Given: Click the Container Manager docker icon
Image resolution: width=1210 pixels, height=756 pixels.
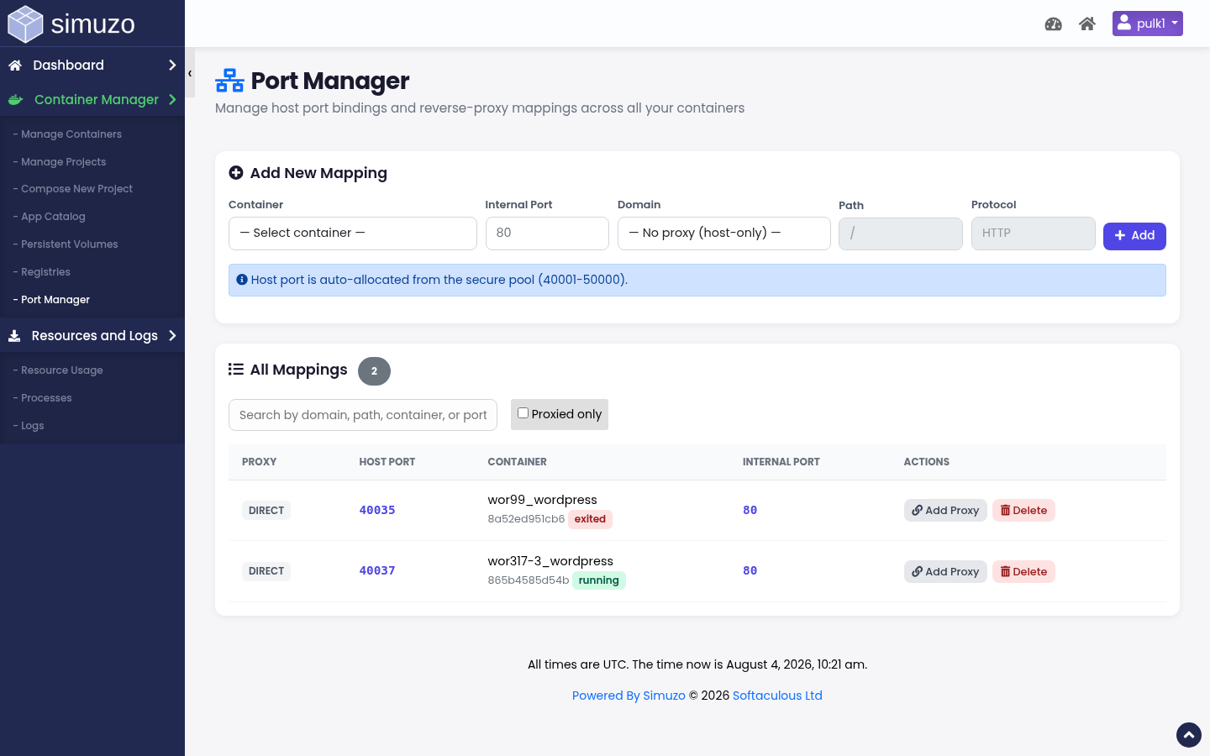Looking at the screenshot, I should tap(15, 100).
